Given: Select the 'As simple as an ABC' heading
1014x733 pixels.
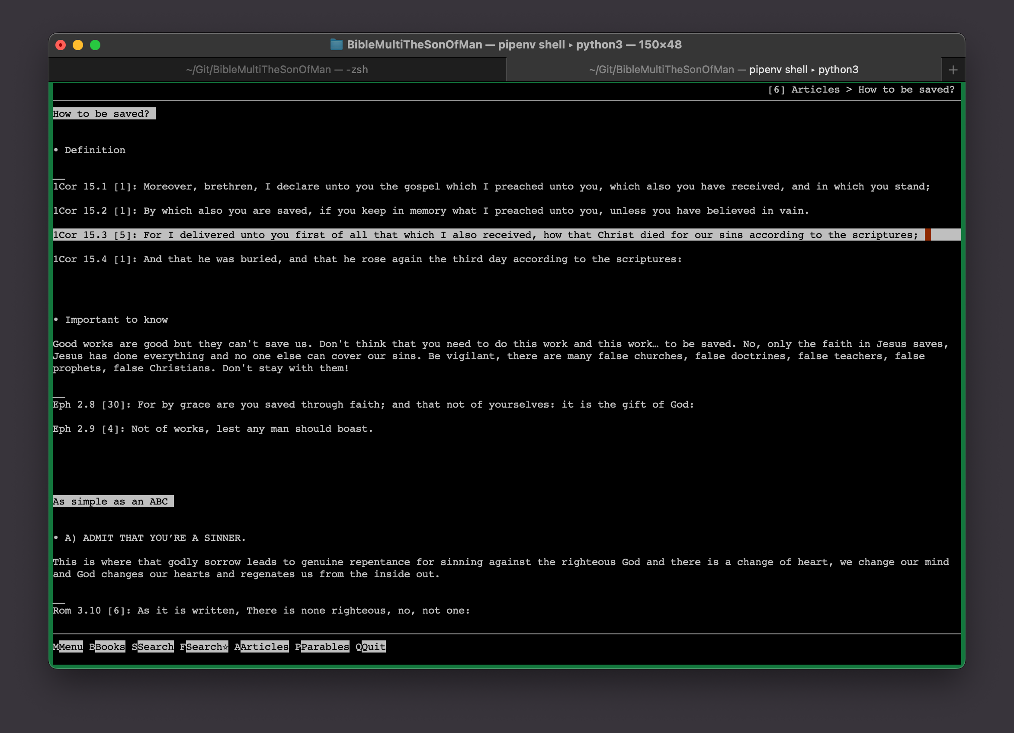Looking at the screenshot, I should click(x=112, y=501).
